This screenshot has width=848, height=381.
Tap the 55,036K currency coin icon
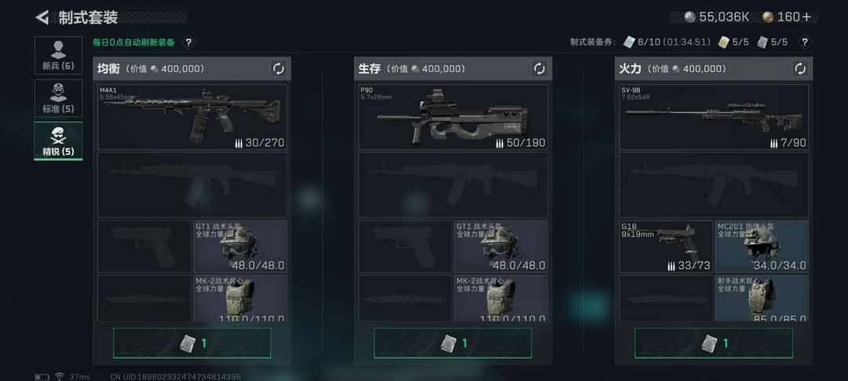pyautogui.click(x=689, y=16)
